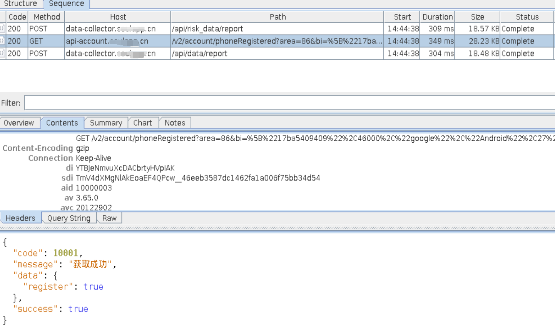Click the 28.23 KB size cell
The image size is (555, 332).
[x=477, y=41]
